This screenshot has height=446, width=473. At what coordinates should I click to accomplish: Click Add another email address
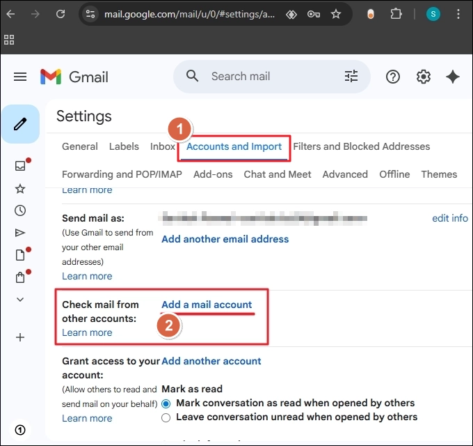[x=225, y=239]
